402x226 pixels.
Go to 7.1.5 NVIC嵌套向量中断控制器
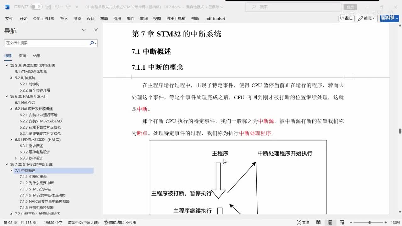click(45, 202)
